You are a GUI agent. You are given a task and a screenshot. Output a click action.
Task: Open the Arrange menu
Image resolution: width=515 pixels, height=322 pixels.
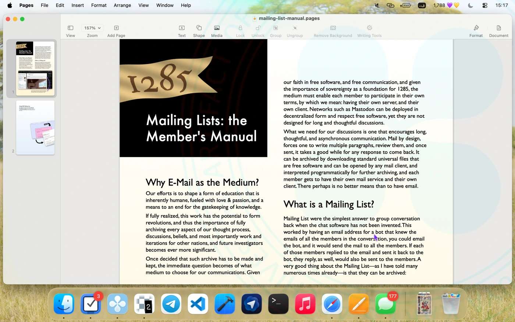tap(122, 5)
